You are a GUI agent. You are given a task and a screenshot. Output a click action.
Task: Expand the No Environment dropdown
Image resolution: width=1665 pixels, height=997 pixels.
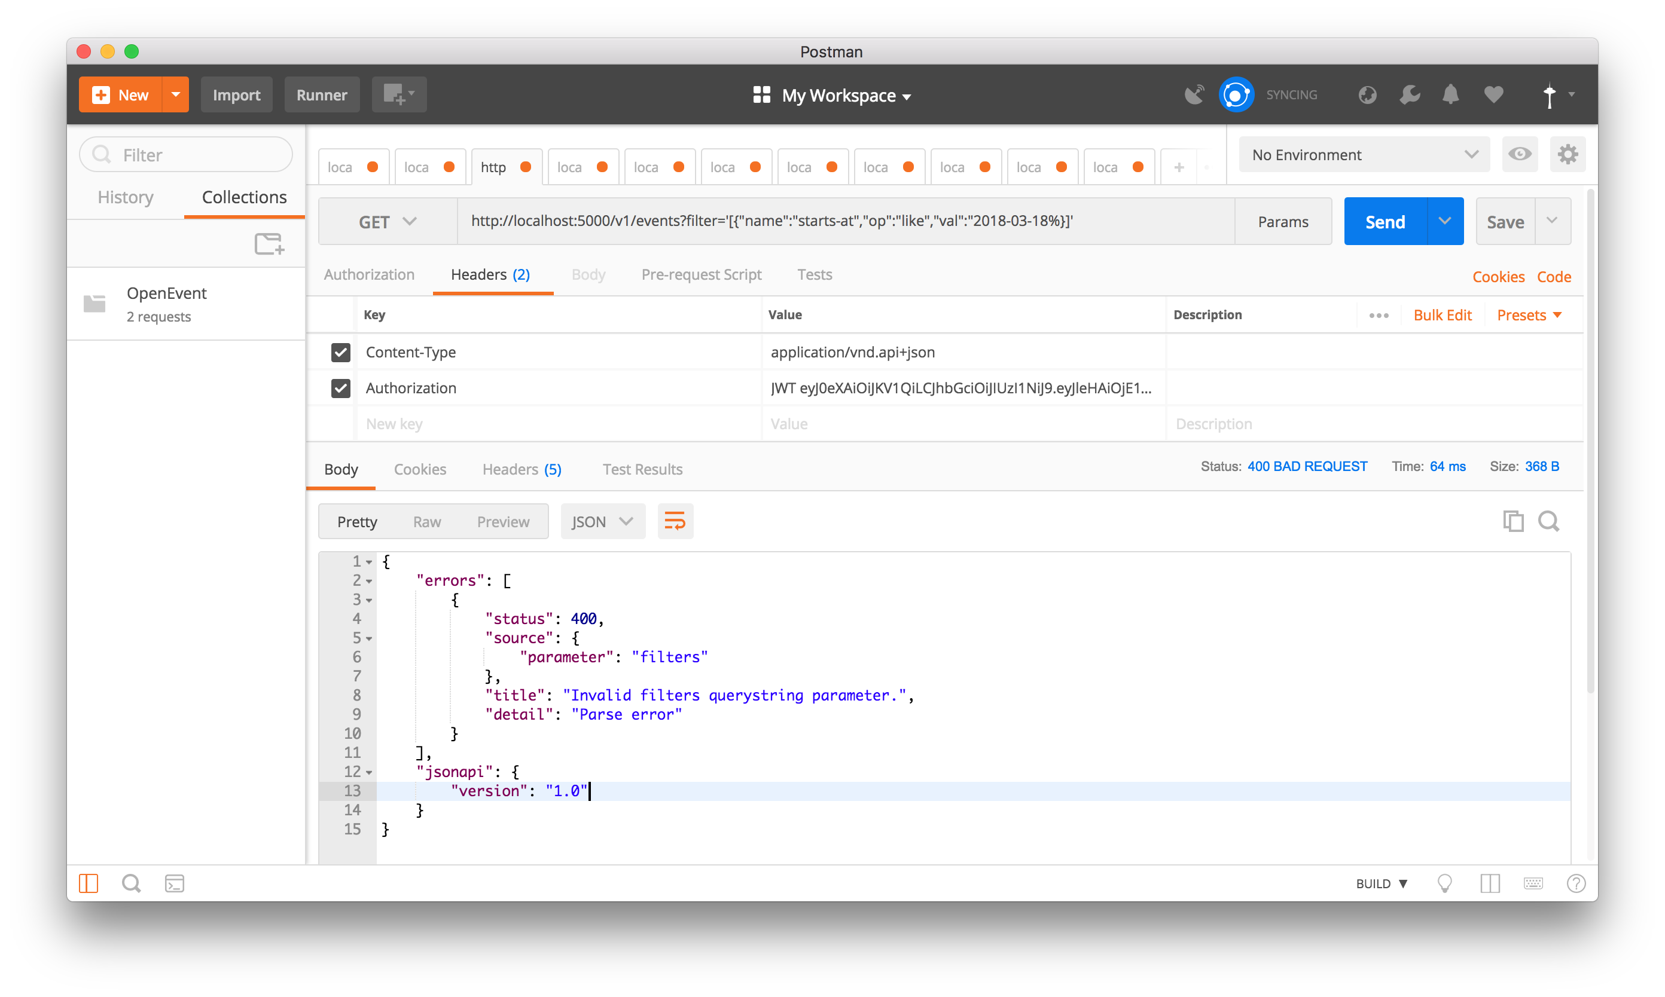1364,155
